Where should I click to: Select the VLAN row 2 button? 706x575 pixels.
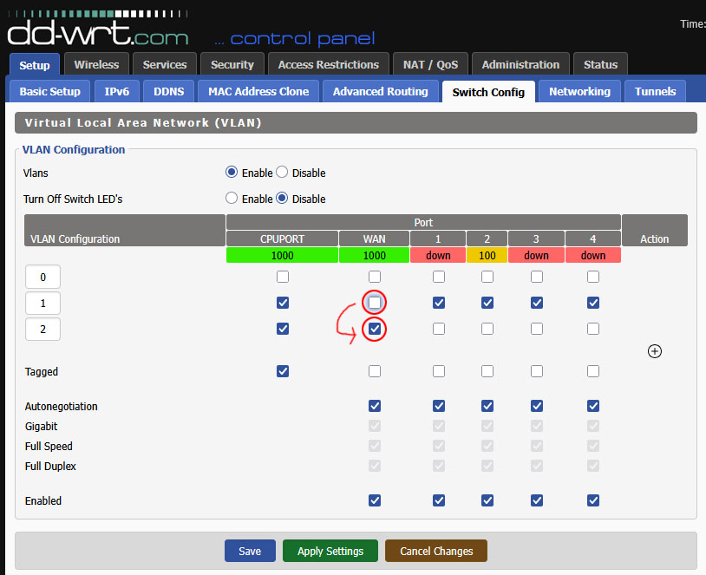tap(42, 329)
